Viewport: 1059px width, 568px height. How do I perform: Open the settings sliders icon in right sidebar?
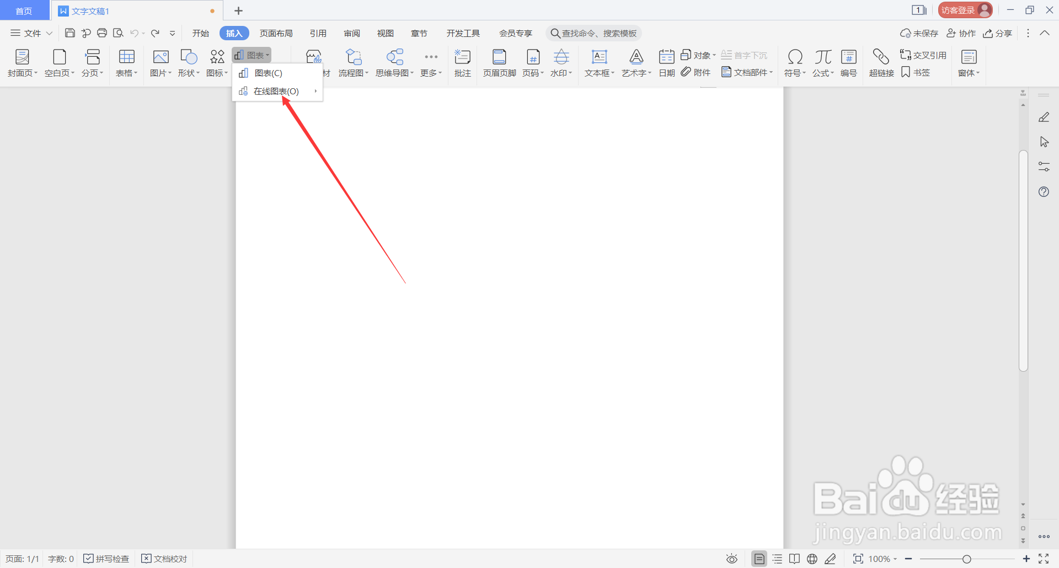coord(1044,167)
